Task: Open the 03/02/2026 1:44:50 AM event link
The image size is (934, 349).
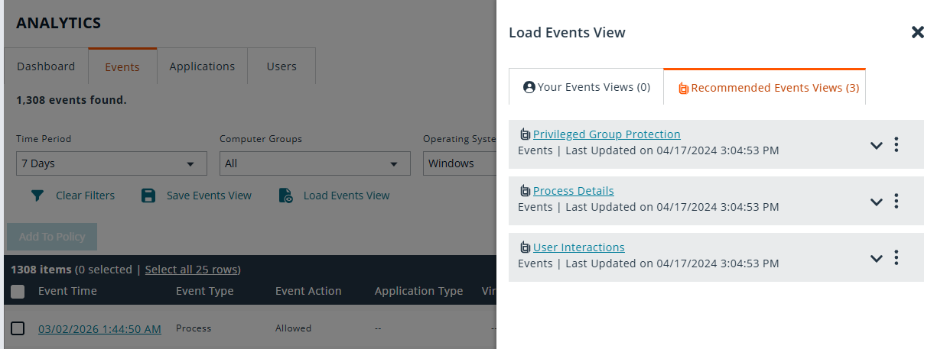Action: (99, 328)
